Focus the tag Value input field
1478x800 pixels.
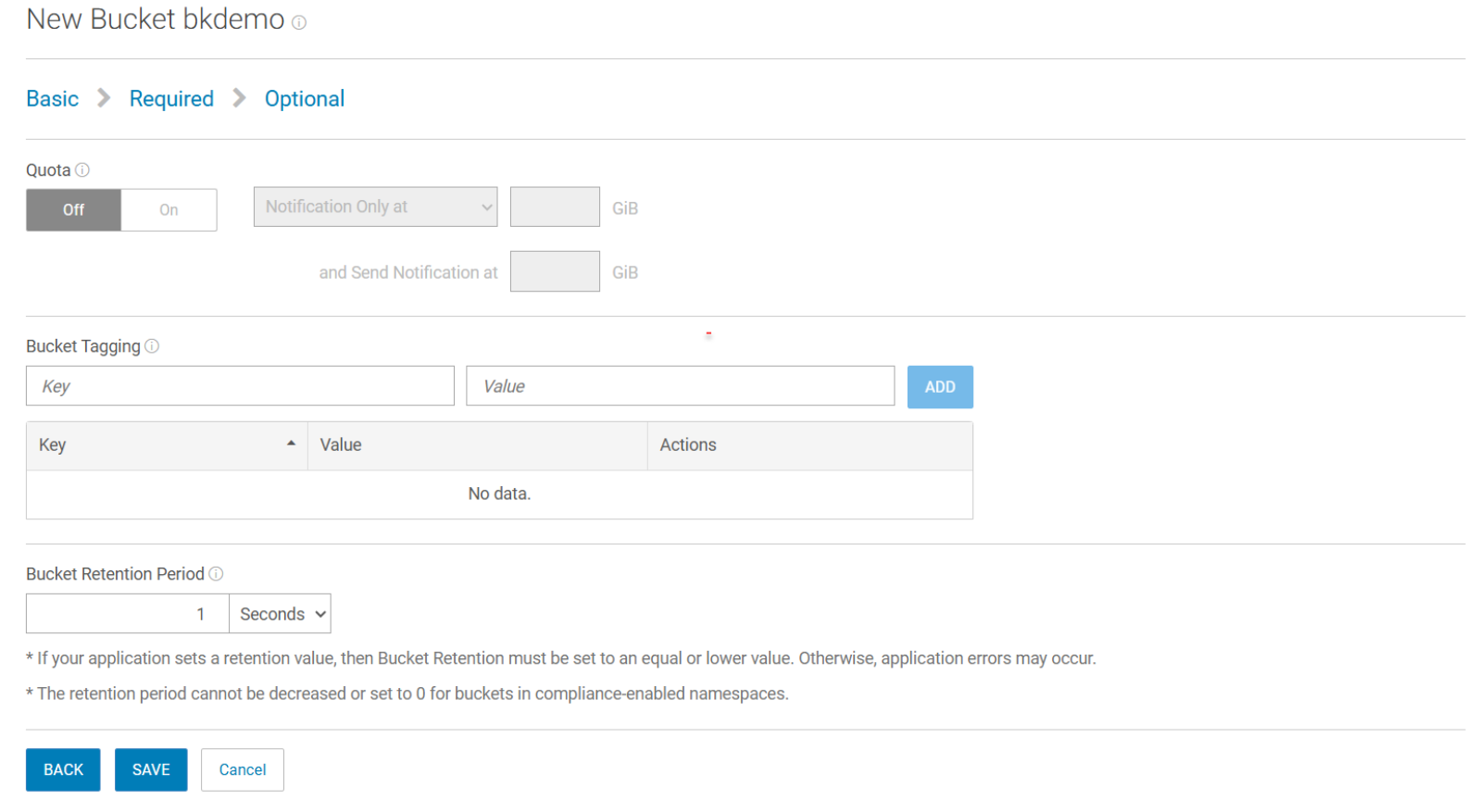681,386
